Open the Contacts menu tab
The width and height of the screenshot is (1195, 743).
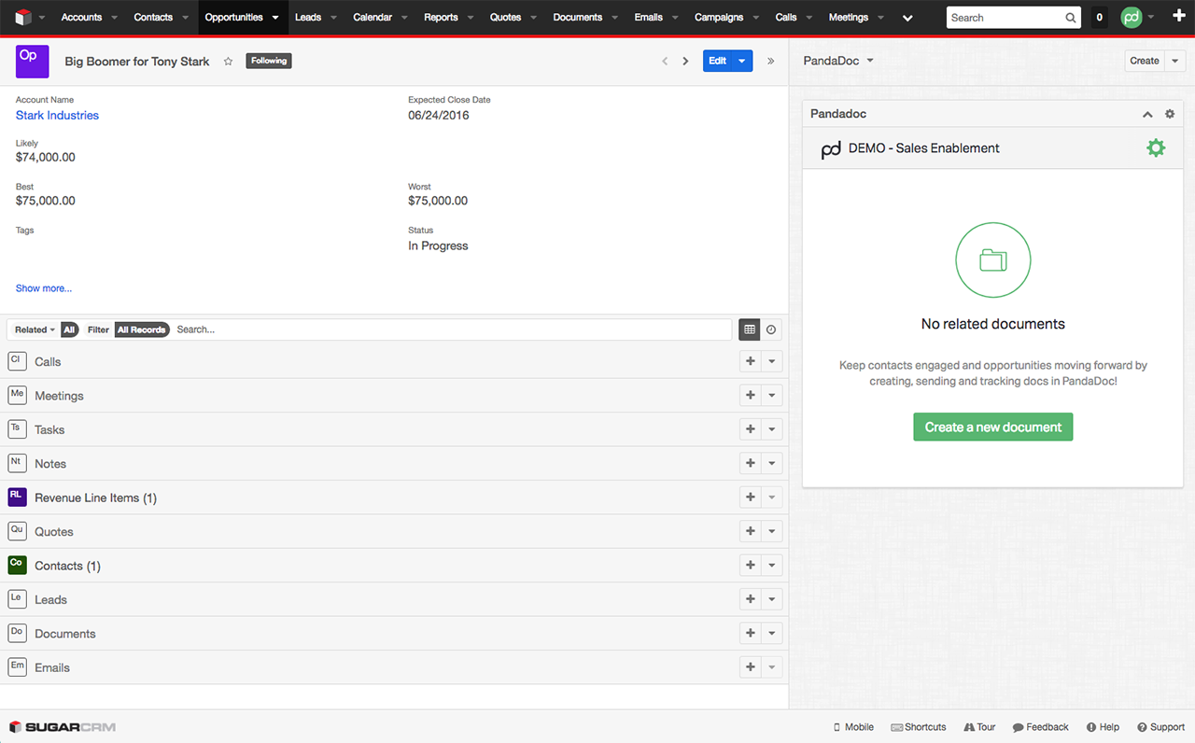153,17
